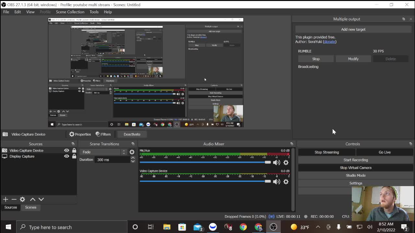Click the Windows search box
The width and height of the screenshot is (415, 233).
72,227
